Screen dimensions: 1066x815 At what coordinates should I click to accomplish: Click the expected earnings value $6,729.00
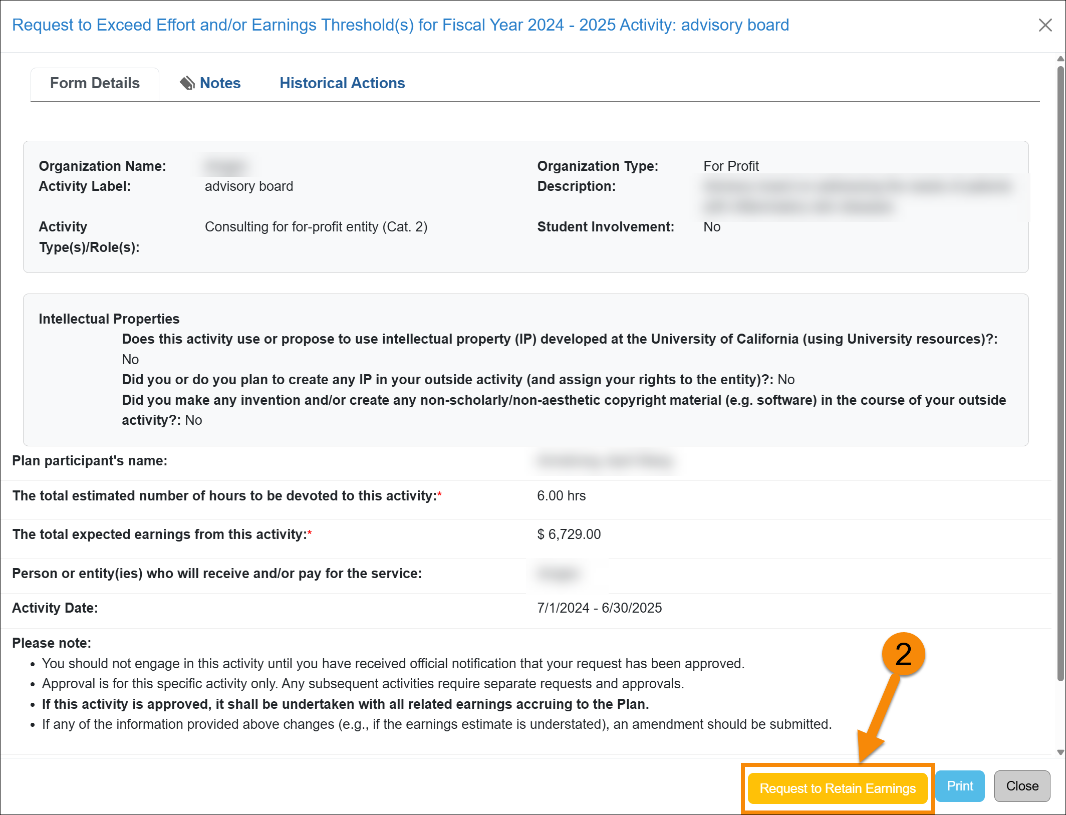tap(568, 534)
